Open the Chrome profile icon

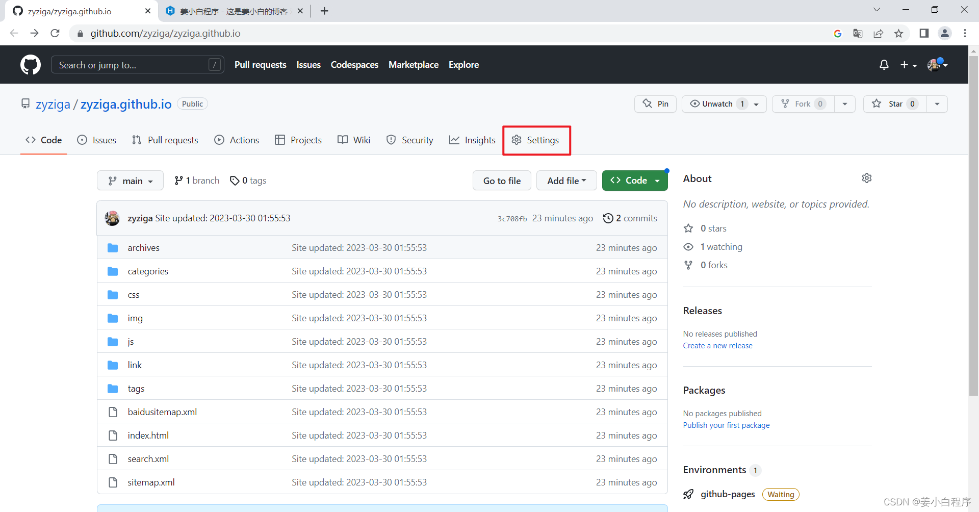point(945,33)
